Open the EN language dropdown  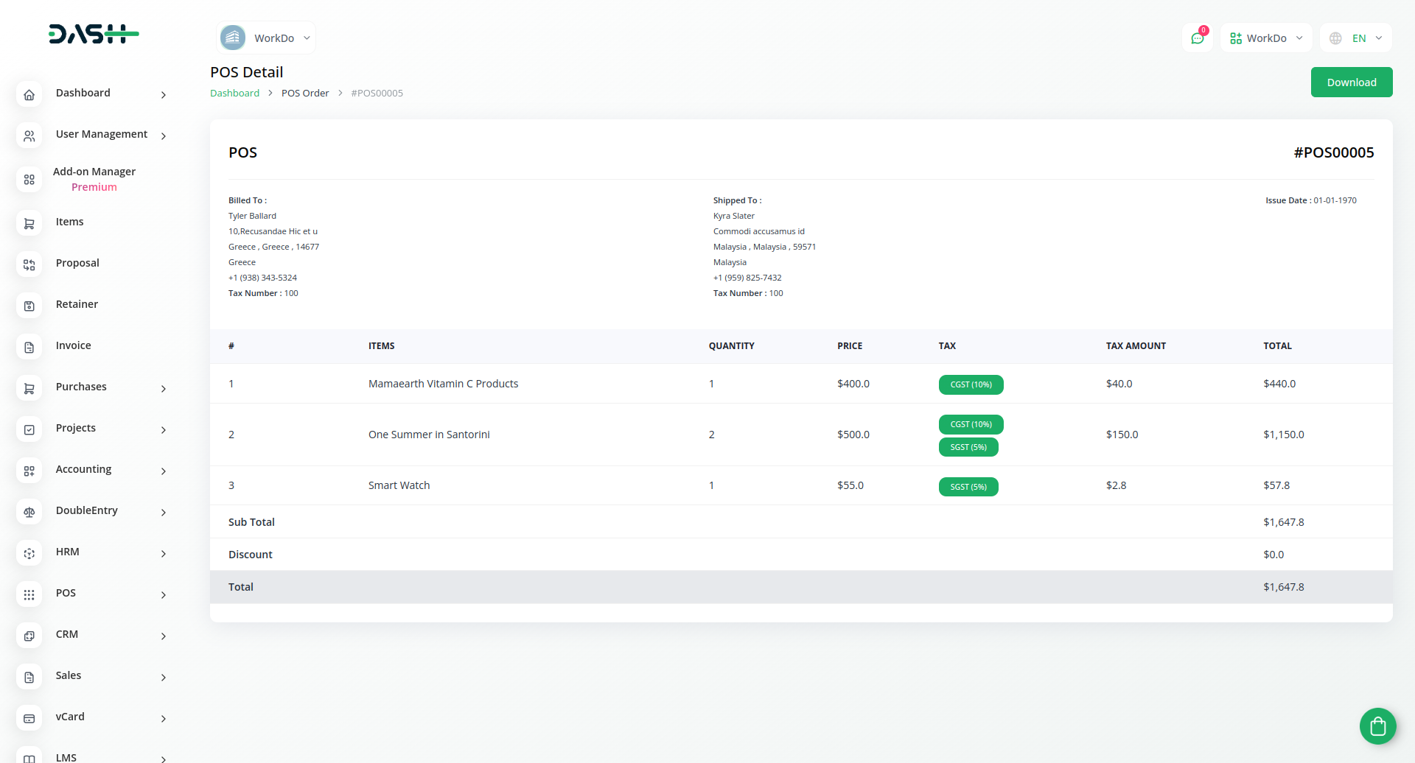[x=1359, y=38]
